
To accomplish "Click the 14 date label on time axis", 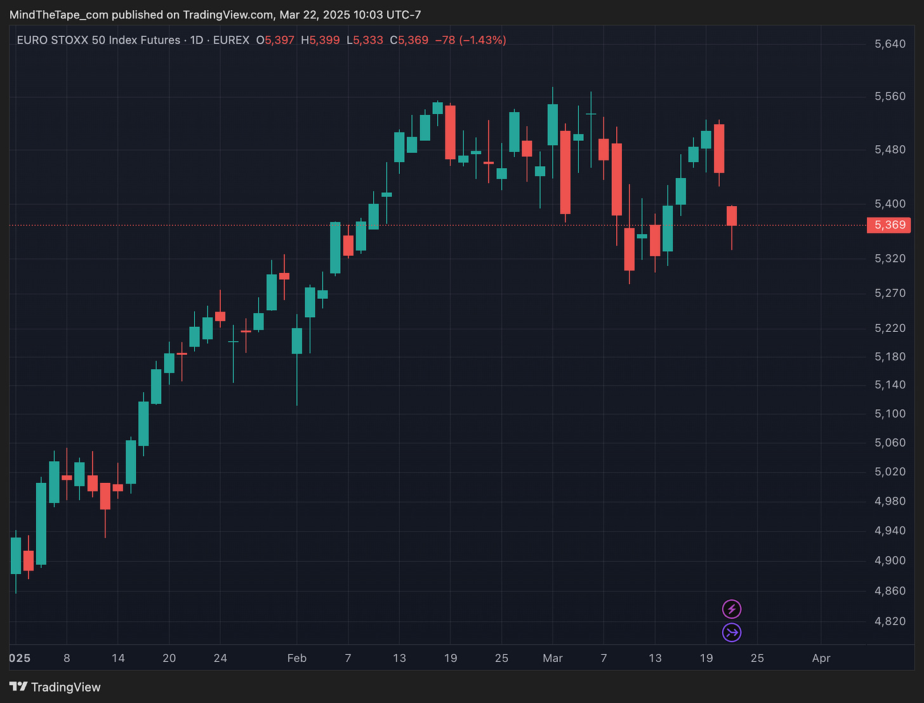I will point(118,658).
